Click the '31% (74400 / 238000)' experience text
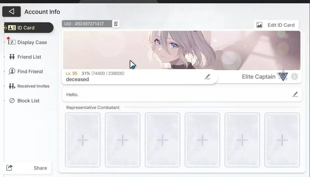Screen dimensions: 310x177 [x=103, y=73]
